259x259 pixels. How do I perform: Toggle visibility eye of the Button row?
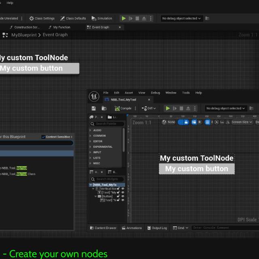point(123,196)
